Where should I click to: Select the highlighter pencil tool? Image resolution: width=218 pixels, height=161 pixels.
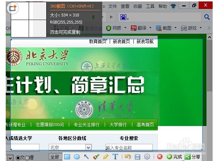(x=106, y=157)
